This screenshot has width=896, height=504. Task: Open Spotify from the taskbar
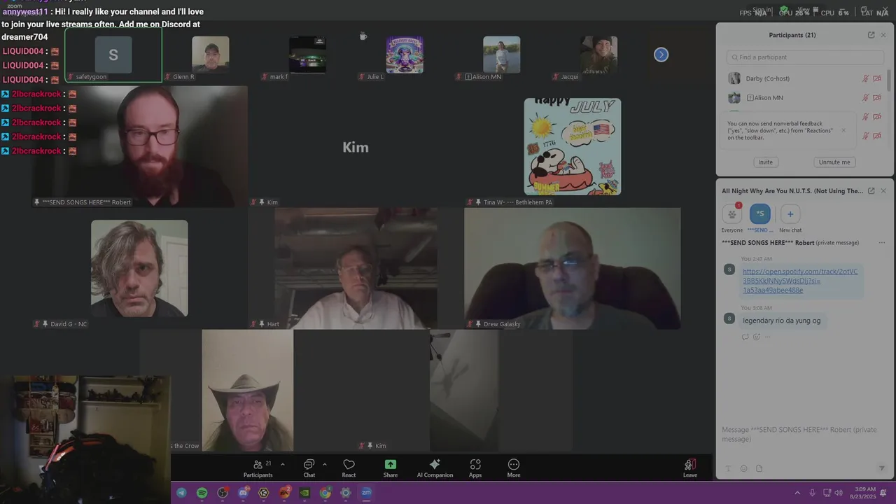(x=202, y=493)
